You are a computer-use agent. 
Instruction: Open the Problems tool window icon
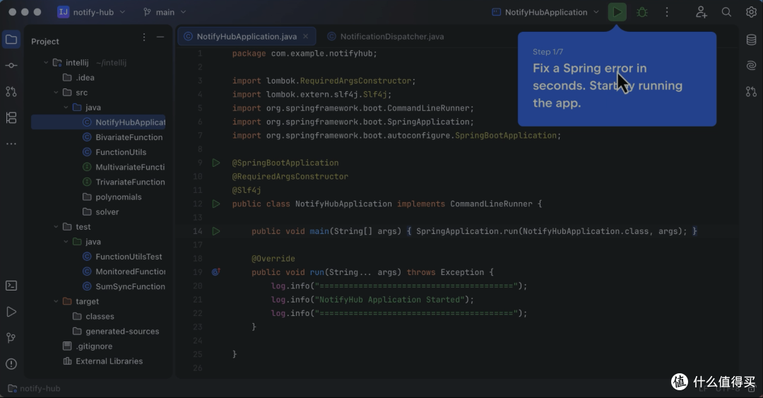[11, 364]
